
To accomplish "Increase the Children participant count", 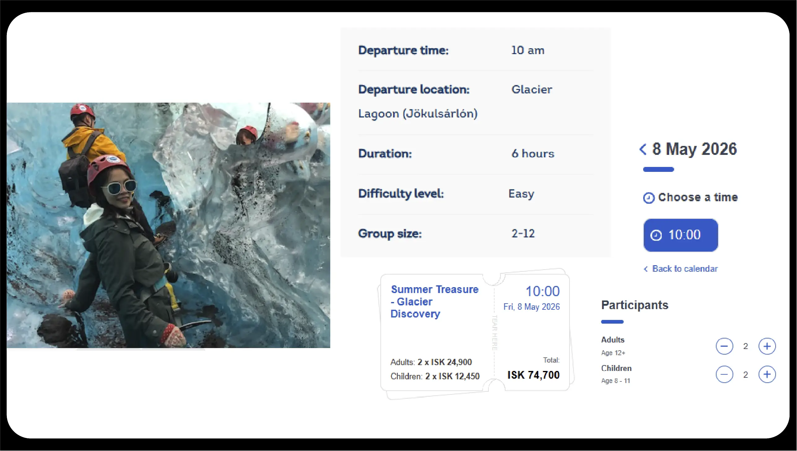I will pyautogui.click(x=767, y=374).
